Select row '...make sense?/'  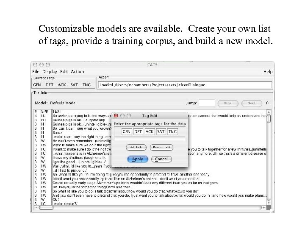pos(65,204)
